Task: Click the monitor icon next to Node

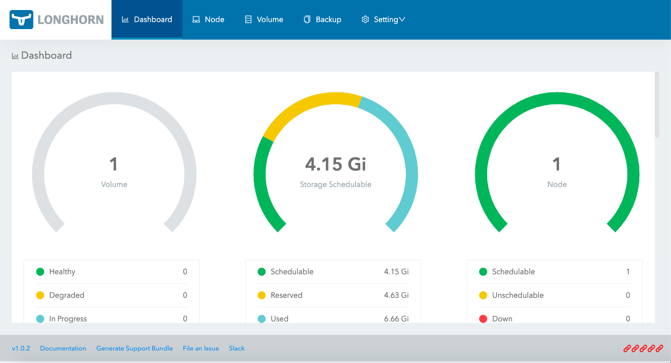Action: 196,19
